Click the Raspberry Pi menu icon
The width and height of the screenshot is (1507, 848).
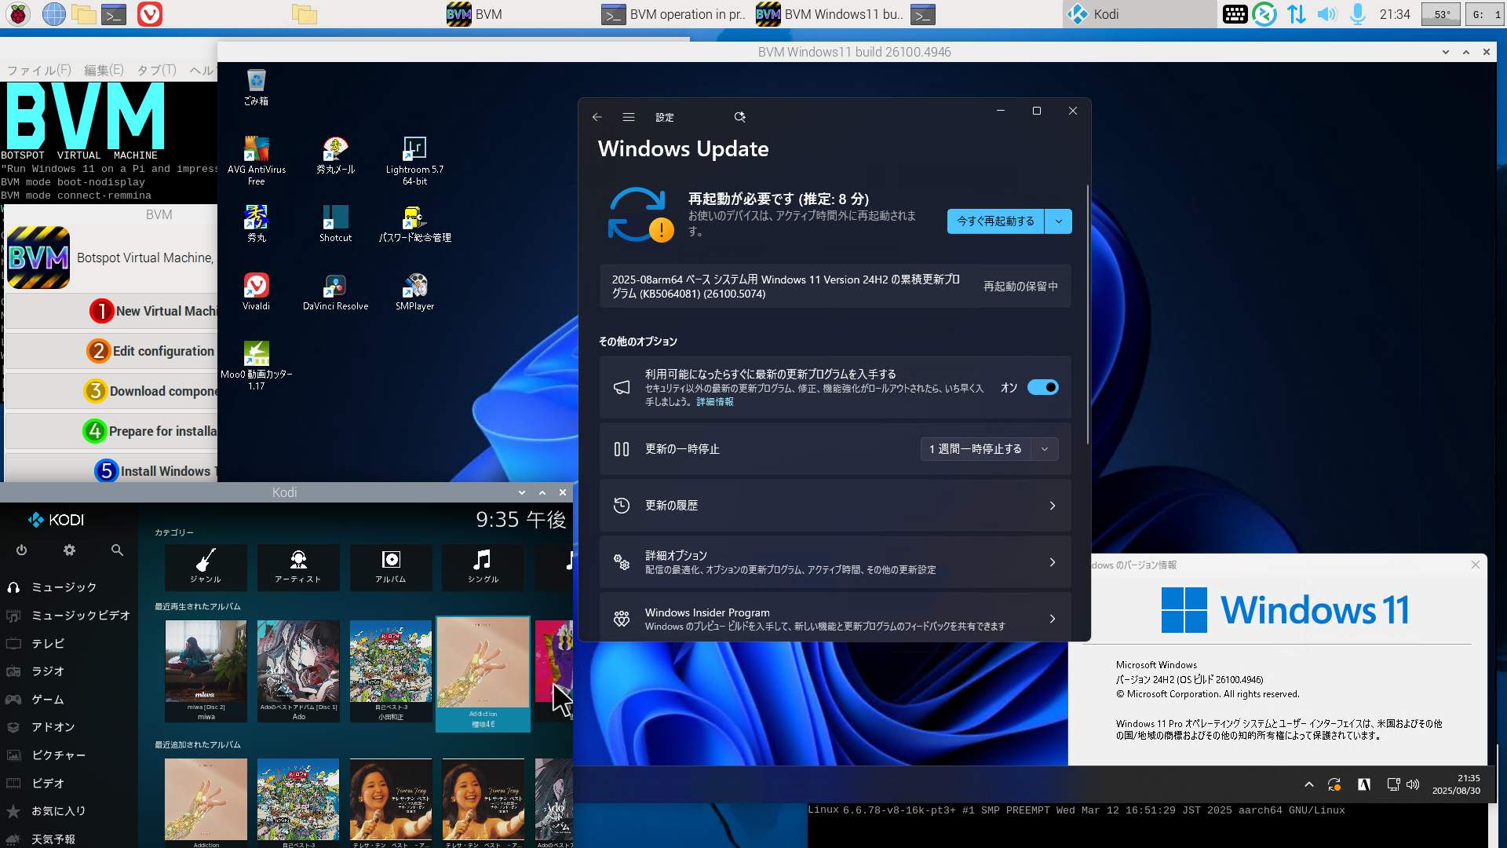click(x=18, y=14)
